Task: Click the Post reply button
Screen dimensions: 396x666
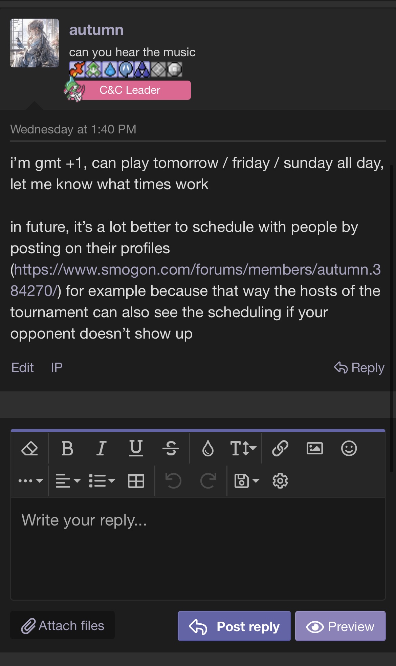Action: 234,626
